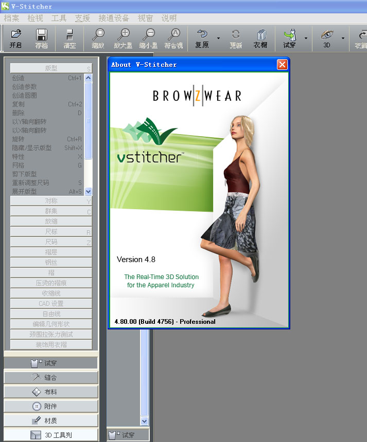Open the 支援 menu
The width and height of the screenshot is (367, 442).
point(82,19)
